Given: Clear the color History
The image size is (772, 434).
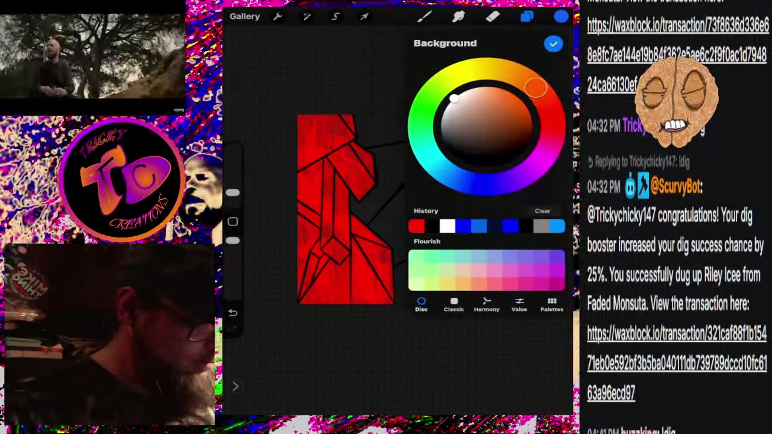Looking at the screenshot, I should (542, 211).
